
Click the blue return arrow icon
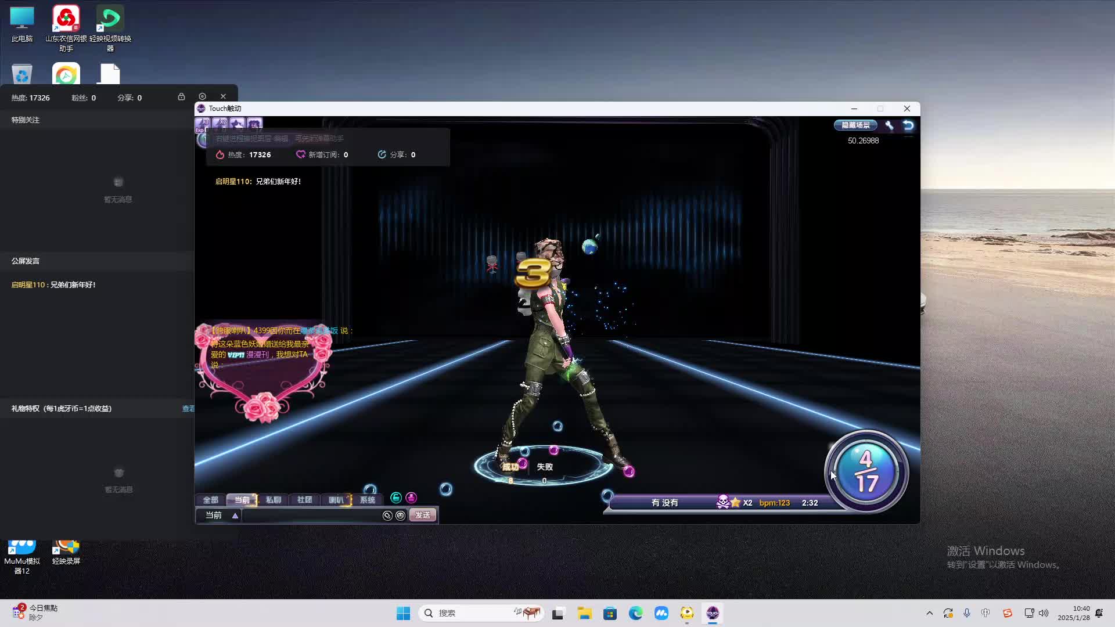[x=908, y=125]
